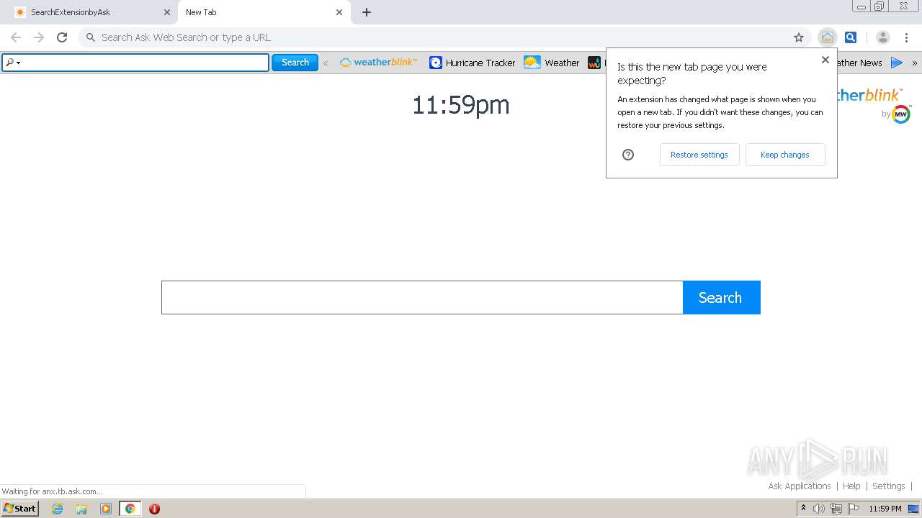Screen dimensions: 922x518
Task: Go back using the browser back arrow
Action: [16, 37]
